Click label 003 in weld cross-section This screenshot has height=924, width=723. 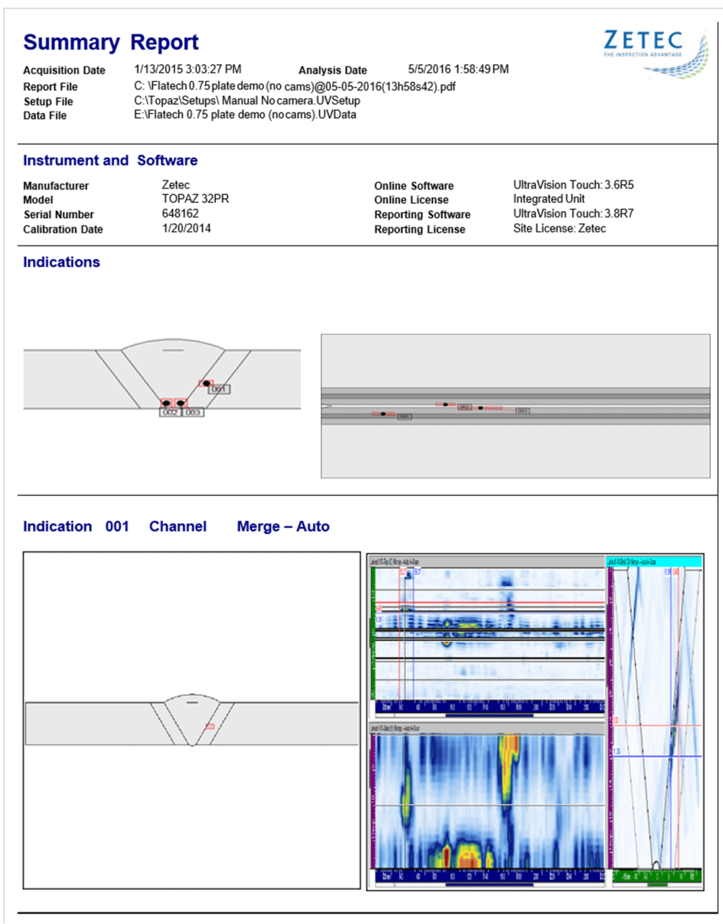(x=192, y=412)
